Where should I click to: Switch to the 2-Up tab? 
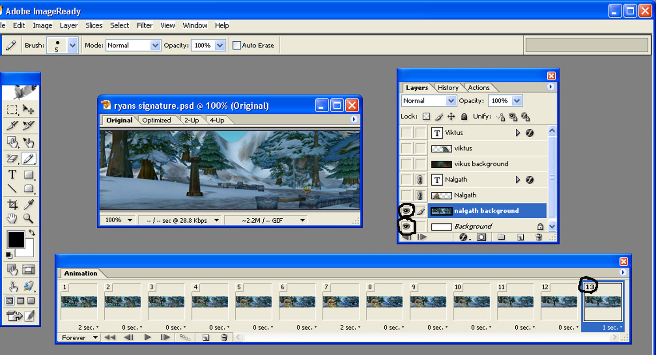192,120
